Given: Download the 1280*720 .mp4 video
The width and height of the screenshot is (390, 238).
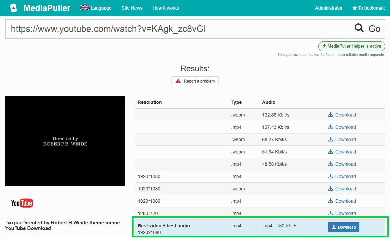Looking at the screenshot, I should click(342, 213).
